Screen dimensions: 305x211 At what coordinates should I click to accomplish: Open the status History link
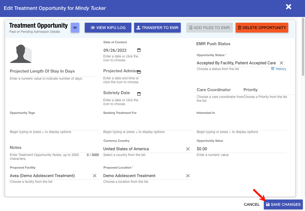pos(279,69)
